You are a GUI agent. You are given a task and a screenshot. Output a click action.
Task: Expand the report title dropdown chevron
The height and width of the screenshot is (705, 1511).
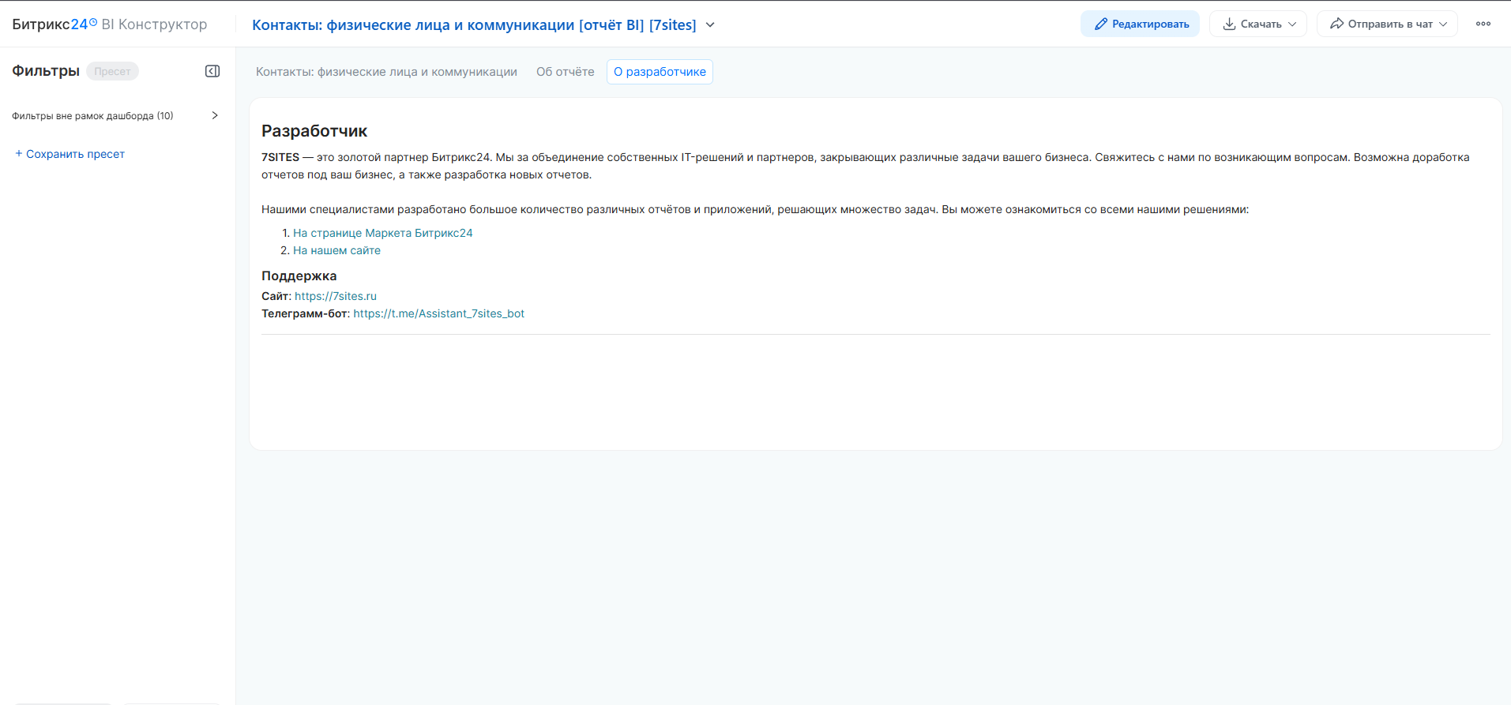[x=710, y=25]
